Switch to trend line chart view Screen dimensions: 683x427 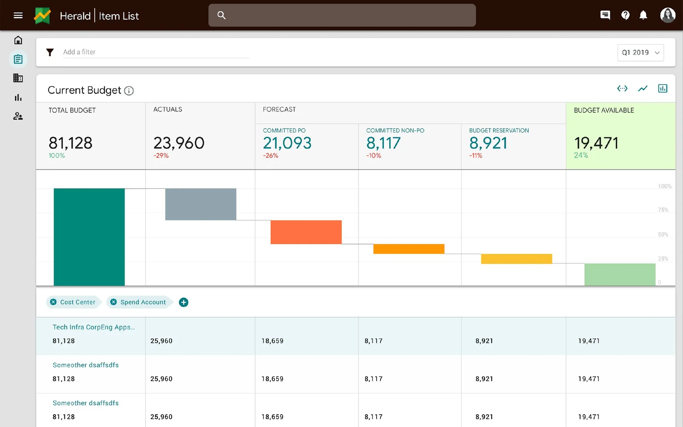click(642, 88)
